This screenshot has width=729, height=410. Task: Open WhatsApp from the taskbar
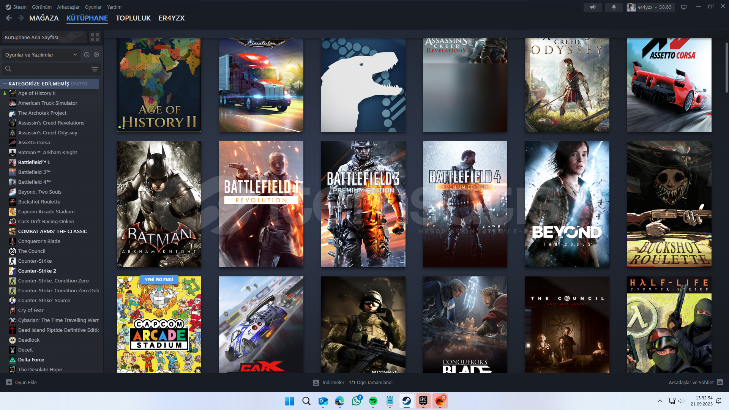[357, 401]
